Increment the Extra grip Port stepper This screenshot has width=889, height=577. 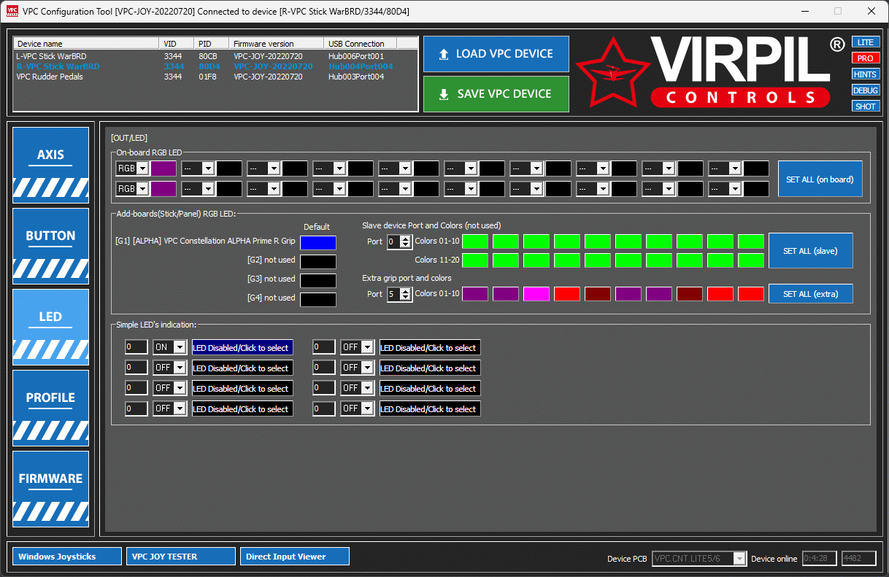click(407, 291)
